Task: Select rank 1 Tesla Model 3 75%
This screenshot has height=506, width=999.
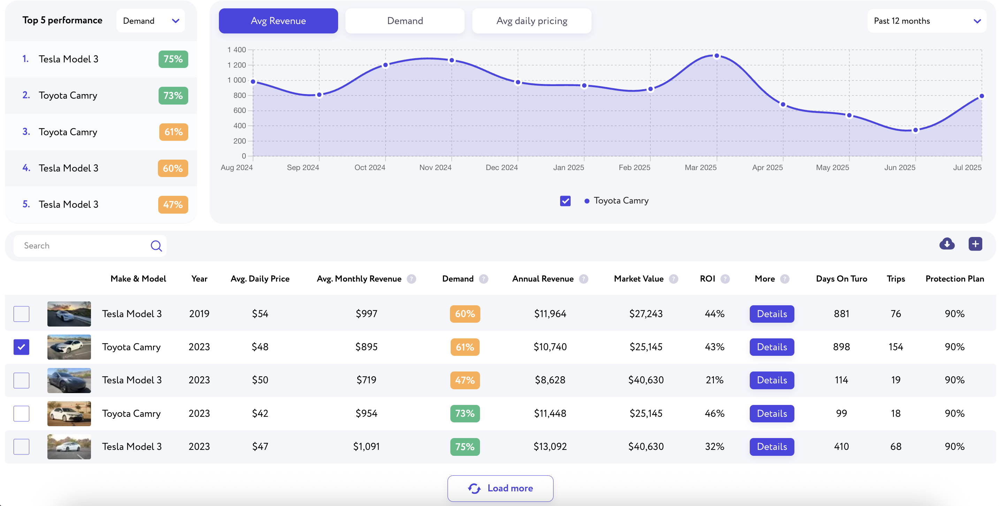Action: click(101, 59)
